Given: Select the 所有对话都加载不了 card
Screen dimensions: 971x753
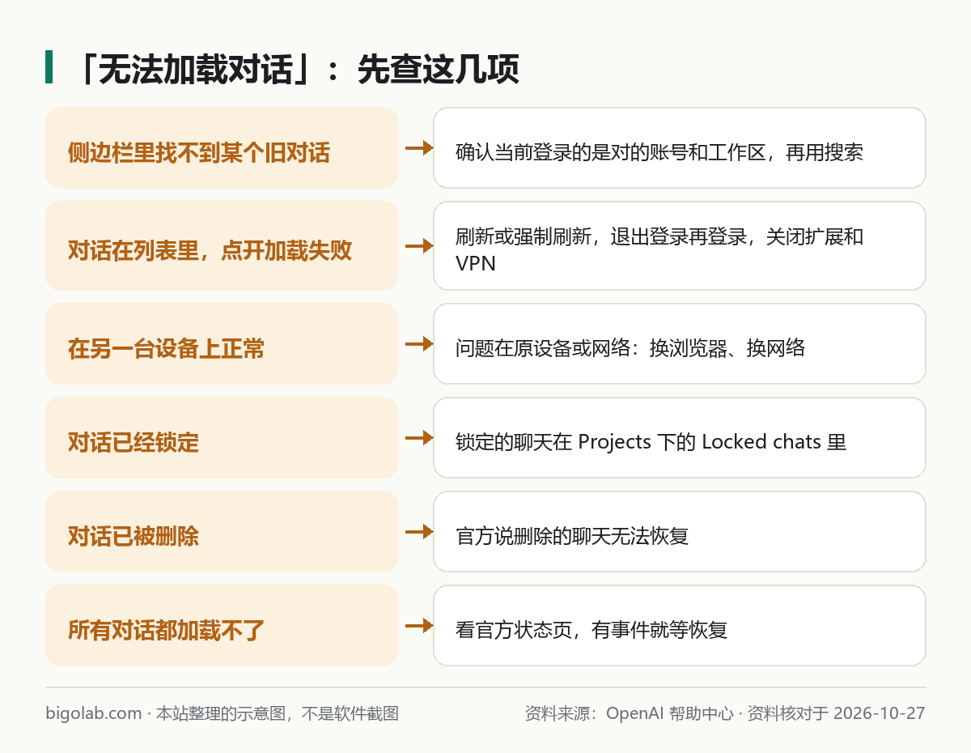Looking at the screenshot, I should pos(222,626).
